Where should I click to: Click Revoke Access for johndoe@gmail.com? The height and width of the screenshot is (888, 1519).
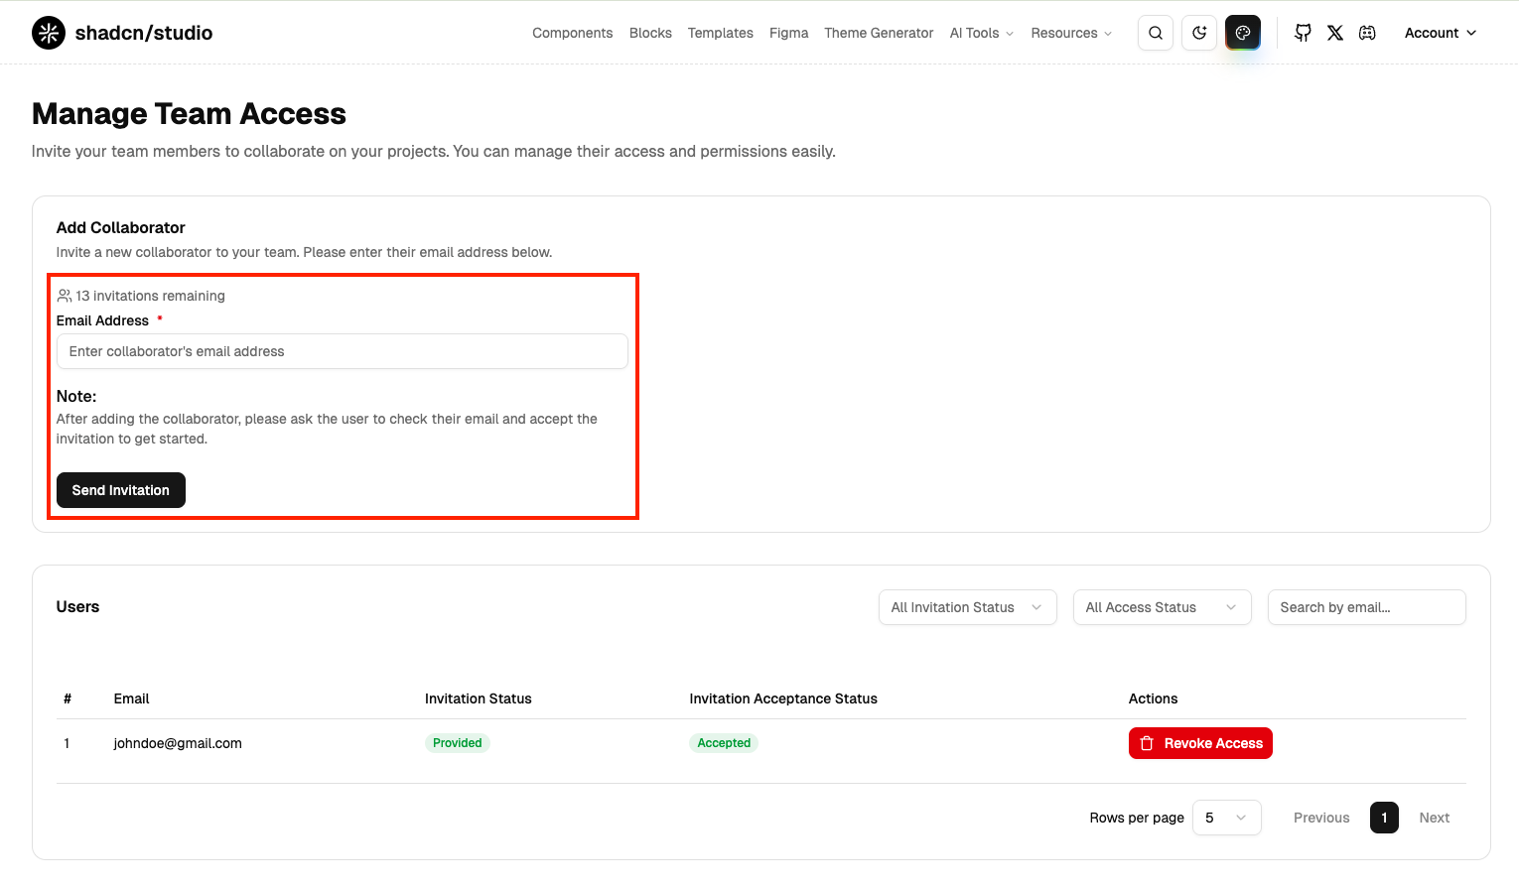(1200, 743)
